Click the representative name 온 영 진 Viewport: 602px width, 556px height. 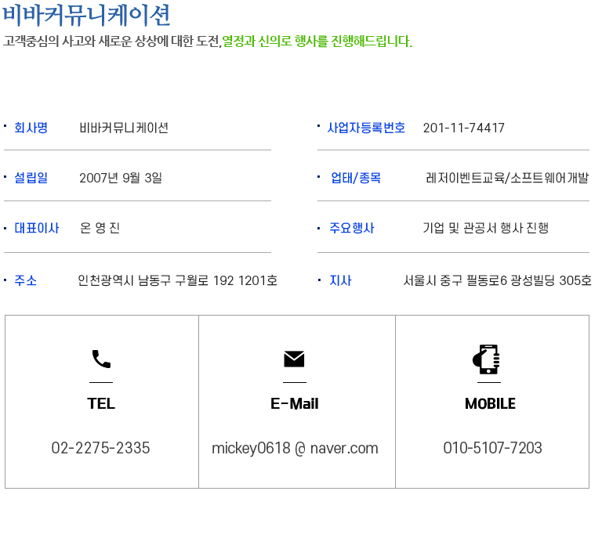pyautogui.click(x=100, y=228)
